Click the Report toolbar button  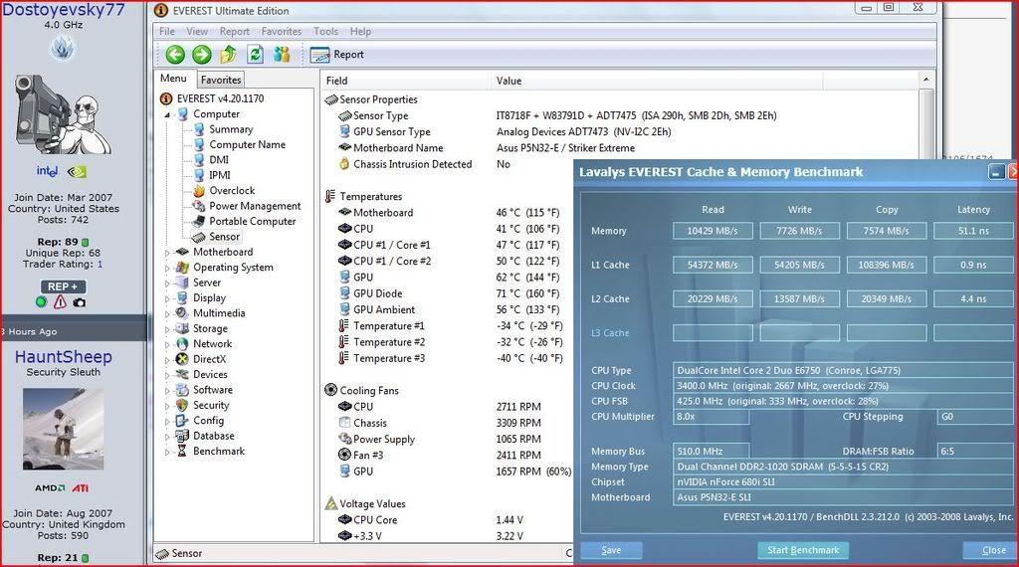tap(336, 55)
